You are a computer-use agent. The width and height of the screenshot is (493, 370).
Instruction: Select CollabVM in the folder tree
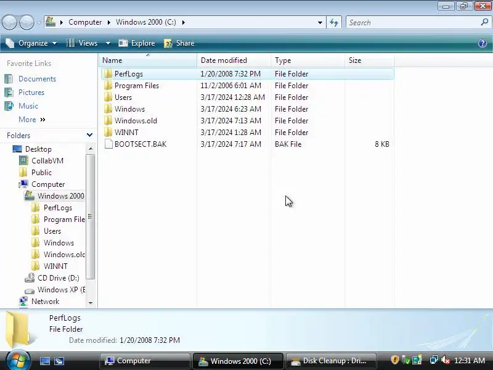pos(47,161)
